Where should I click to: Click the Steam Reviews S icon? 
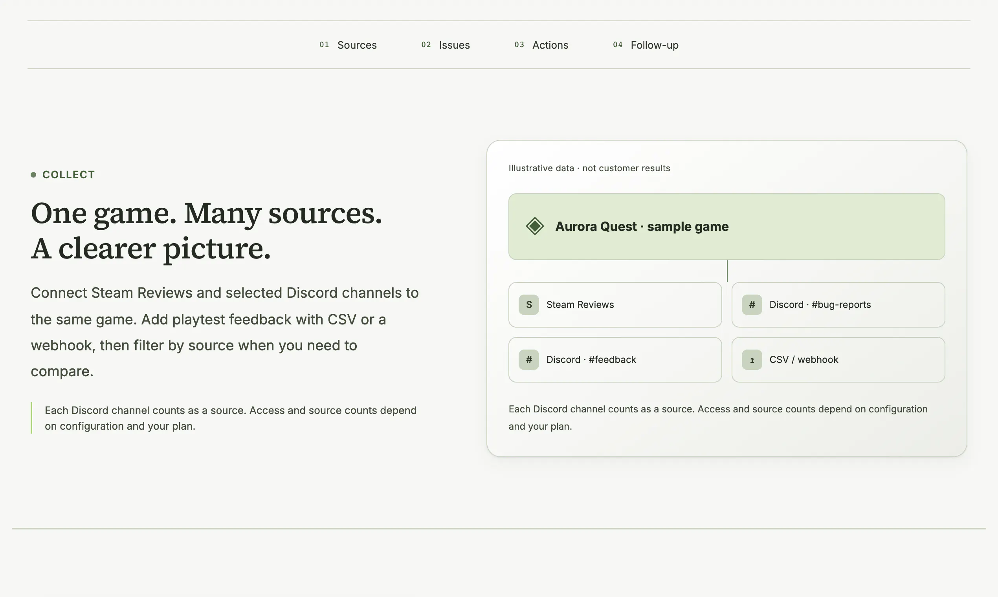point(529,304)
